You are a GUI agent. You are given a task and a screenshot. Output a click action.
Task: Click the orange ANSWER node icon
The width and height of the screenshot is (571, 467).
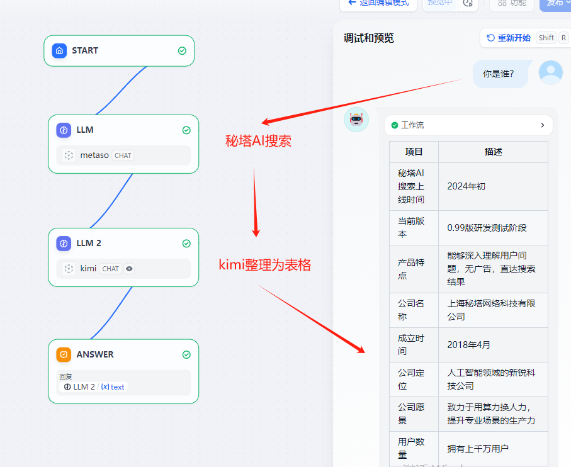pyautogui.click(x=64, y=354)
